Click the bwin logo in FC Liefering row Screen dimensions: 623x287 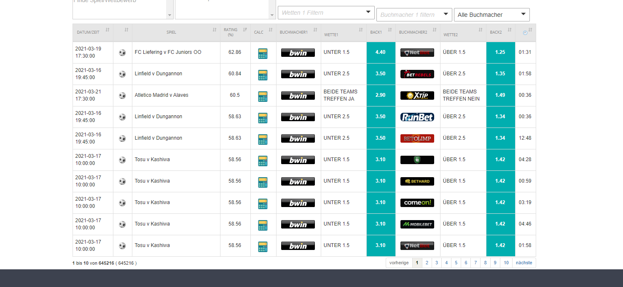(298, 53)
